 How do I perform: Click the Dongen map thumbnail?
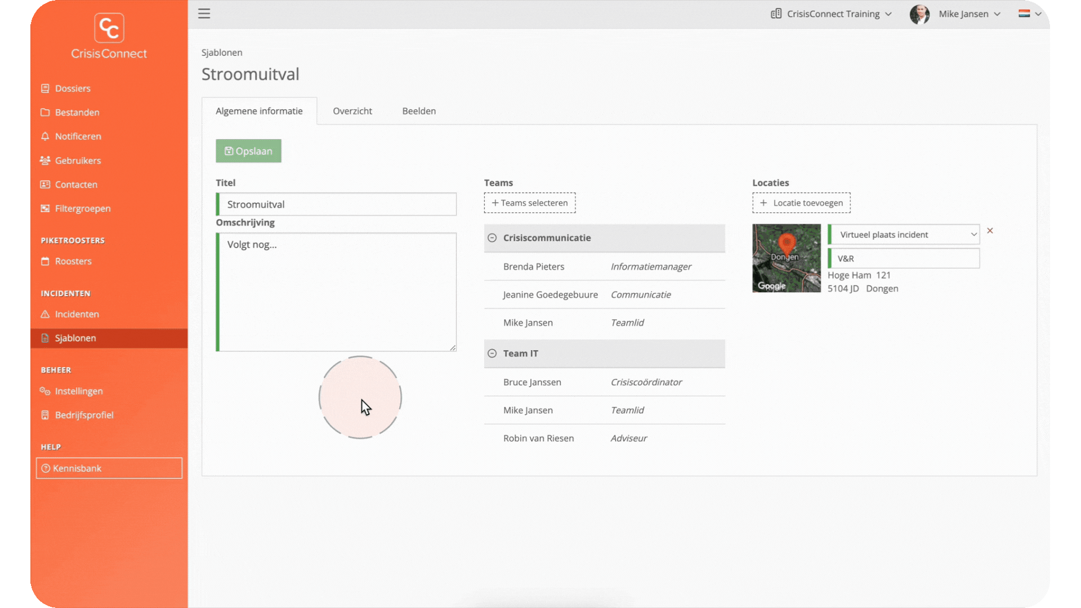coord(786,258)
